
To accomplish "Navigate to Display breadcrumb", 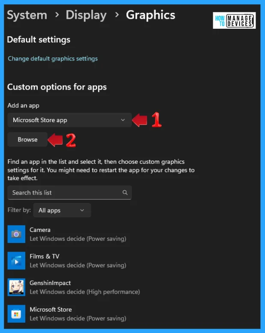I will 86,15.
